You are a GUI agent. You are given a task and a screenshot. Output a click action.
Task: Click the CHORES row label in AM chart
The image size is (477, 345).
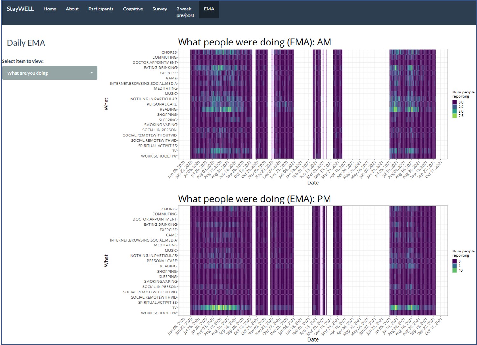point(169,52)
